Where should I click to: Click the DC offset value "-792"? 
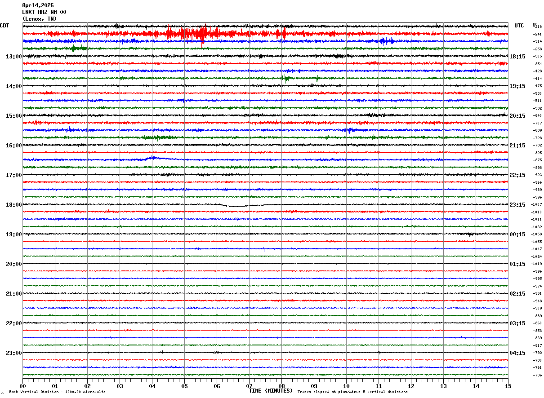click(x=537, y=353)
